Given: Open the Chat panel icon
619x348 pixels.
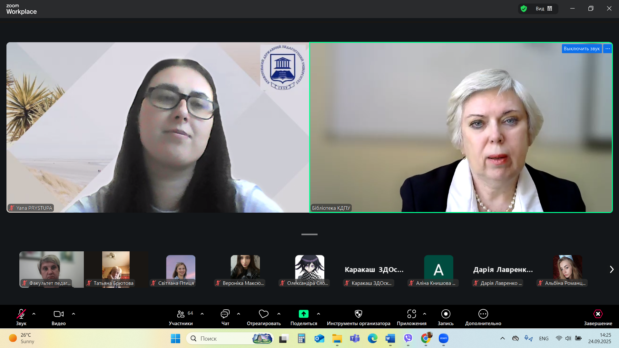Looking at the screenshot, I should pos(225,314).
